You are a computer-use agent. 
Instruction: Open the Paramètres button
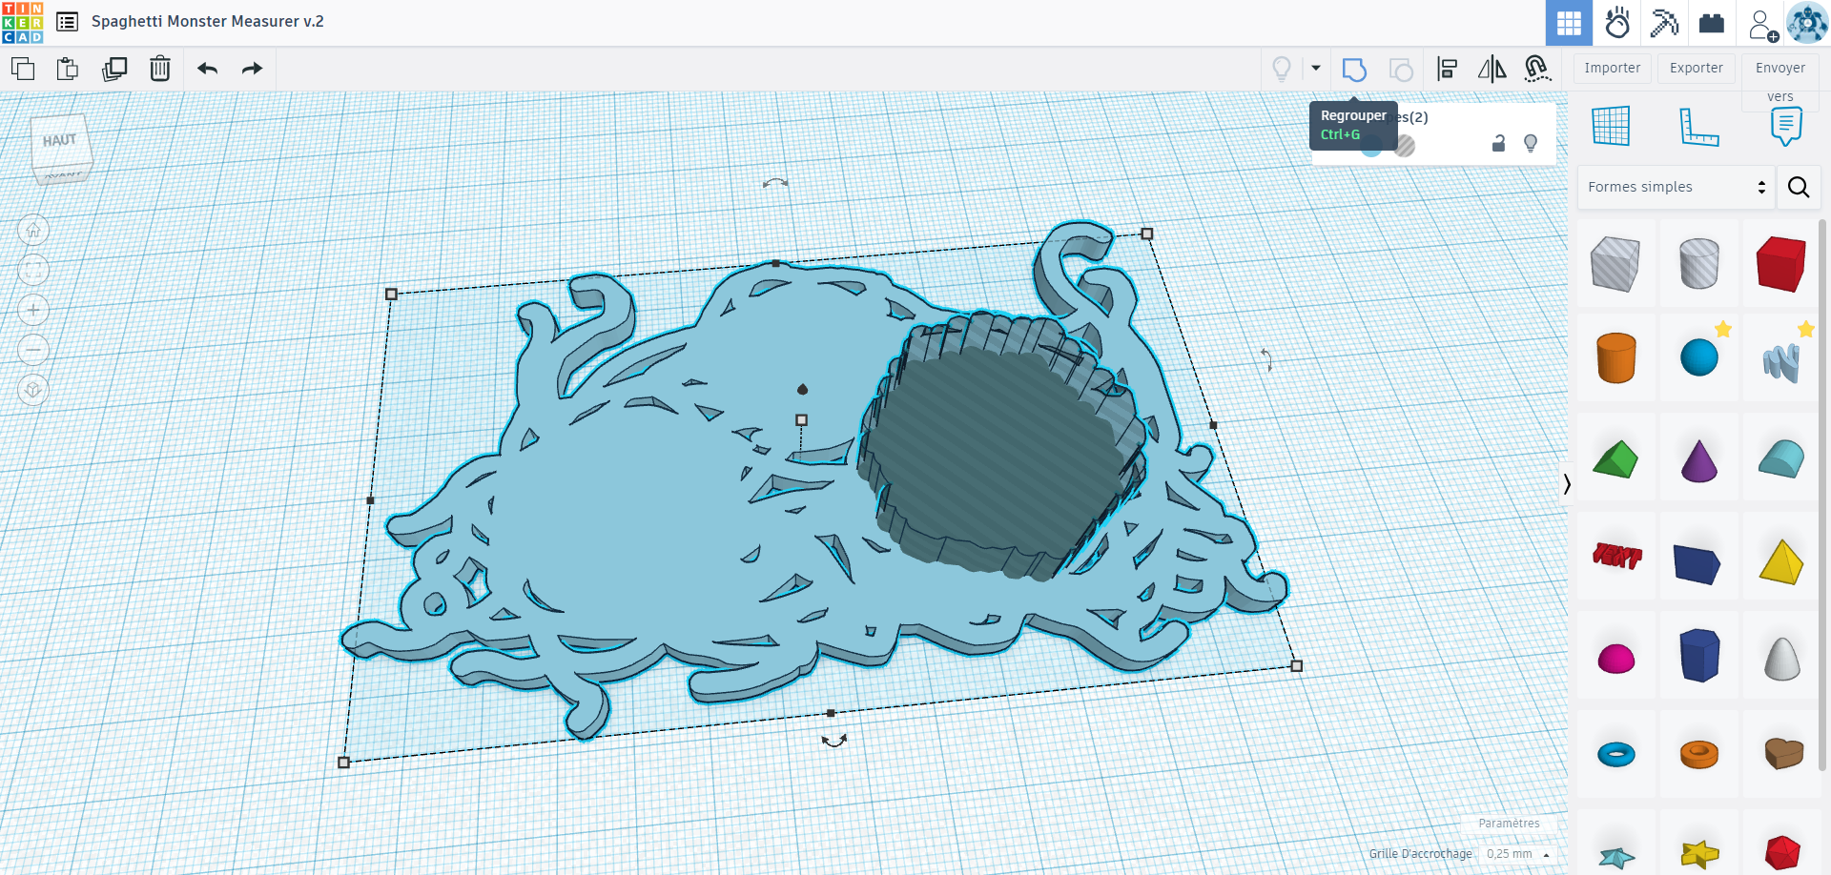tap(1509, 824)
